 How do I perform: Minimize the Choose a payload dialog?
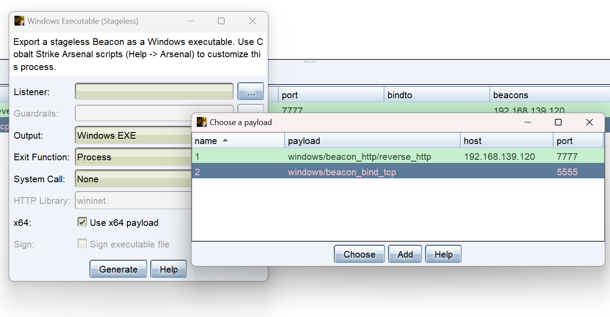pos(528,122)
